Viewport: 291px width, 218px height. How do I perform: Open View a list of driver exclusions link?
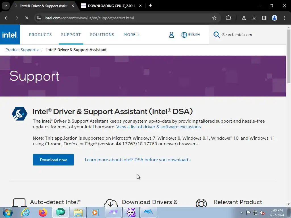point(159,127)
